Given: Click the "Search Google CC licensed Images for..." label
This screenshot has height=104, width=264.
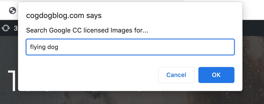Looking at the screenshot, I should click(87, 30).
